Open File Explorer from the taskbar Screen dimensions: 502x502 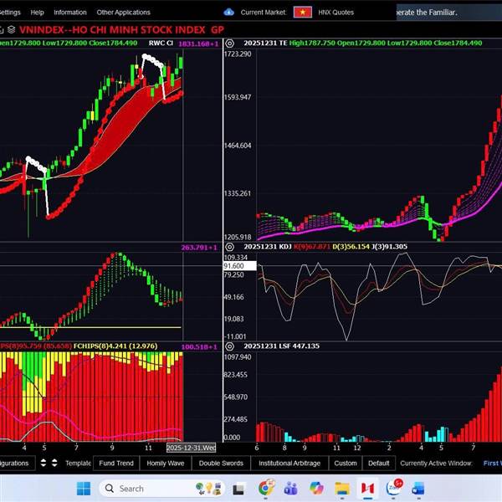pyautogui.click(x=341, y=488)
